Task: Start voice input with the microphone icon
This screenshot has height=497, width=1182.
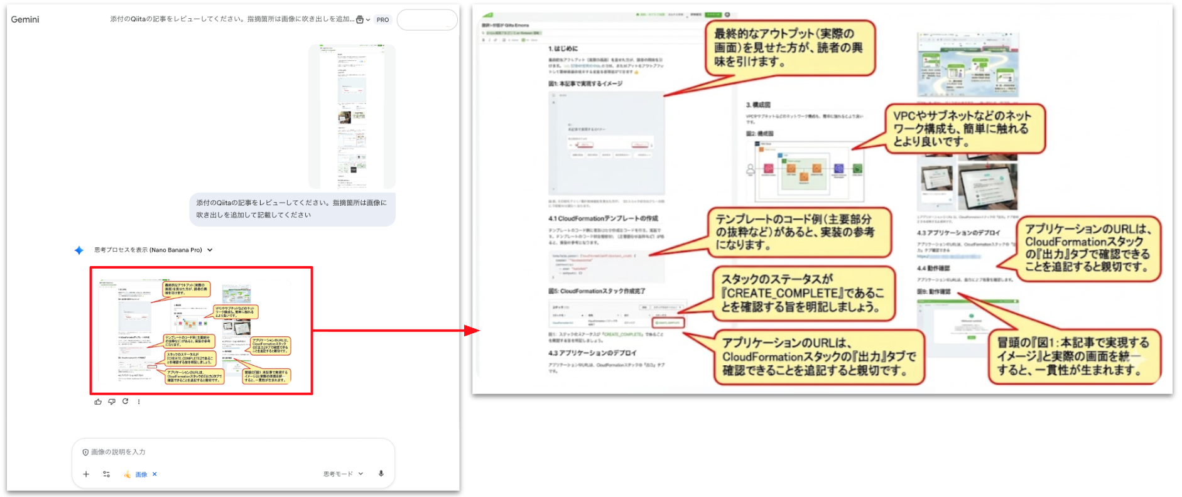Action: [x=381, y=474]
